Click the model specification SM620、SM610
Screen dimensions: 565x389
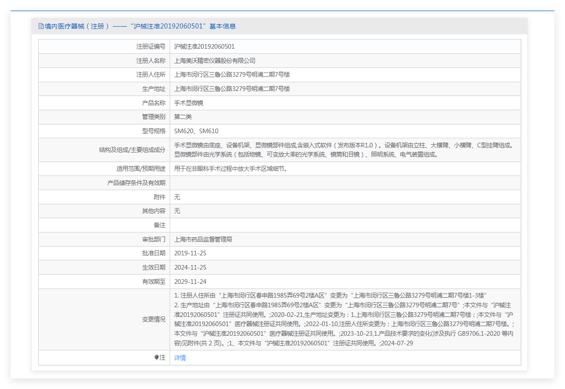196,131
